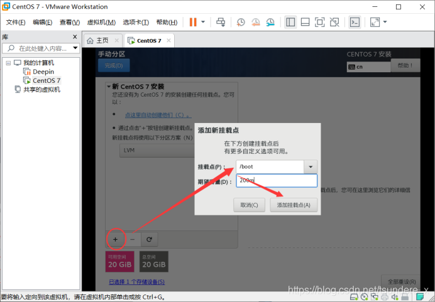The width and height of the screenshot is (435, 302).
Task: Click the 挂载点 /boot text field
Action: [270, 167]
